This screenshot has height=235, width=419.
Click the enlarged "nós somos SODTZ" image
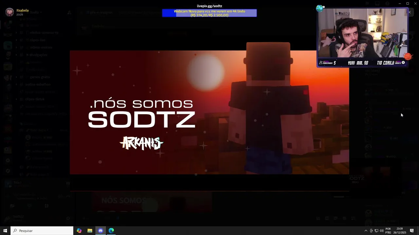[x=209, y=112]
